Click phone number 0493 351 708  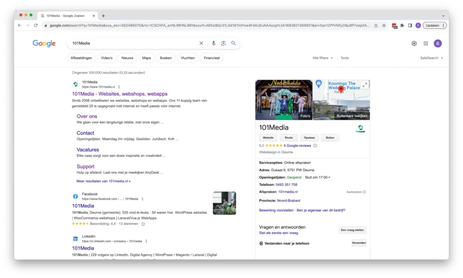click(287, 185)
